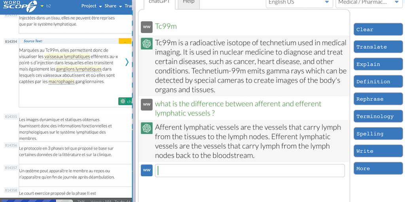Open the yellow arrow next to b2
The height and width of the screenshot is (202, 405).
pyautogui.click(x=42, y=6)
